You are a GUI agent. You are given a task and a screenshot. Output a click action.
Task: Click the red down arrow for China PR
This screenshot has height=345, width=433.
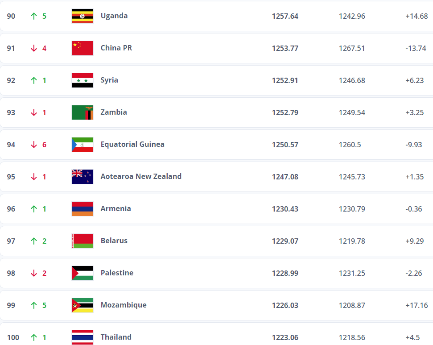(34, 48)
